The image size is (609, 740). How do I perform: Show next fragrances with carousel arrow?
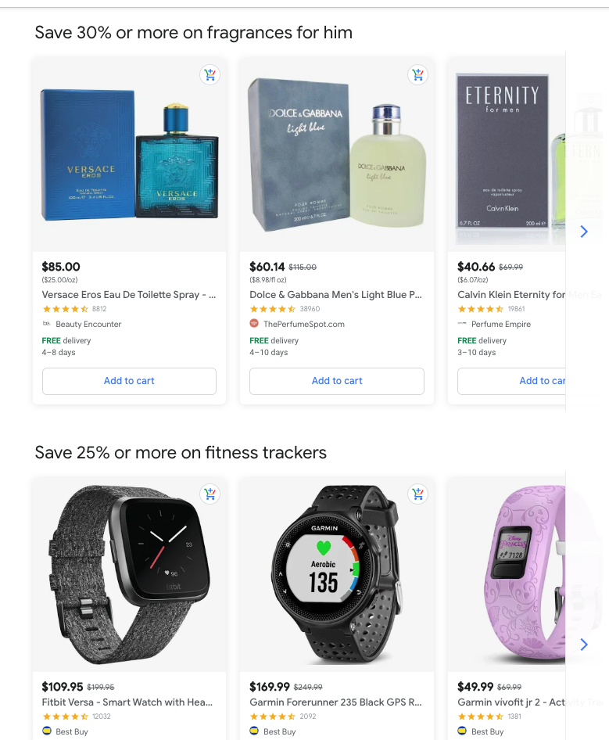point(584,232)
